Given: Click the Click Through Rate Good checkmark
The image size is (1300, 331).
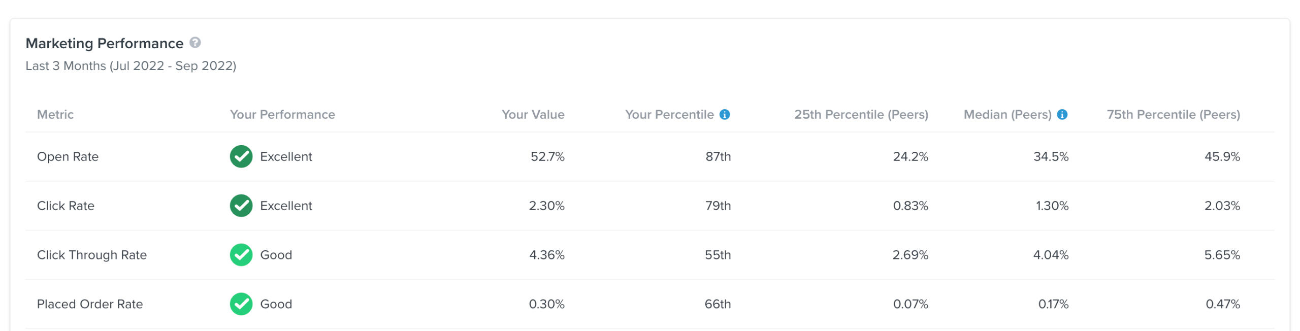Looking at the screenshot, I should point(241,255).
